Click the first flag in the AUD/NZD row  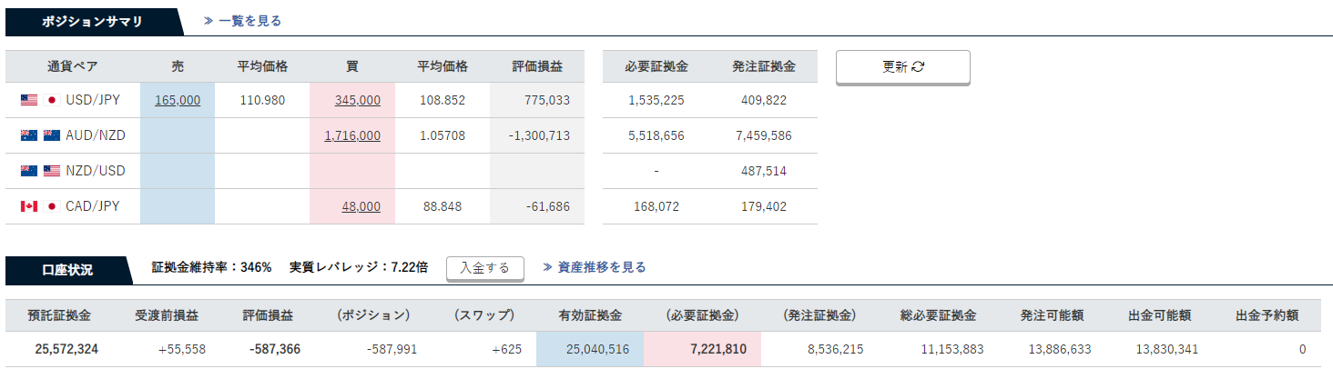[28, 135]
